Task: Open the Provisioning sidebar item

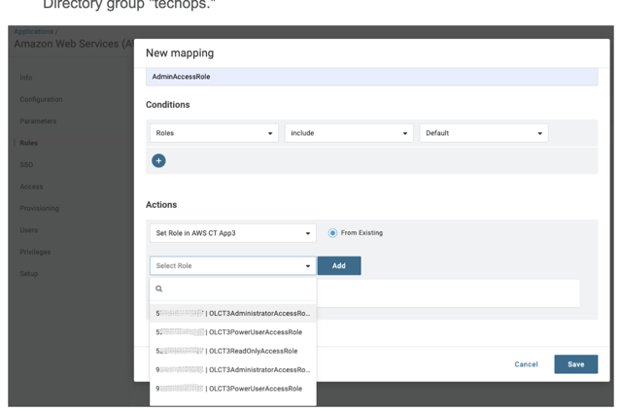Action: click(x=40, y=208)
